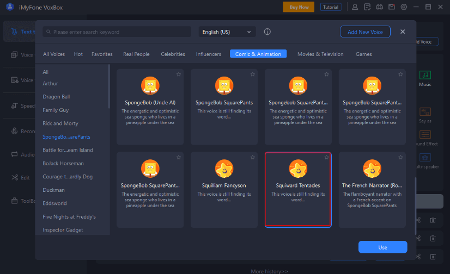Select Five Nights at Freddy's category

coord(69,217)
